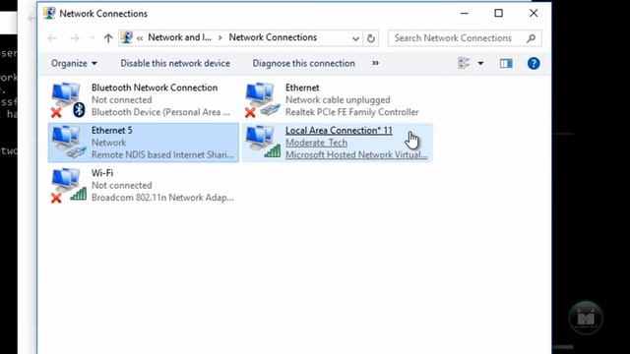Show the preview pane icon
This screenshot has height=354, width=630.
(506, 63)
